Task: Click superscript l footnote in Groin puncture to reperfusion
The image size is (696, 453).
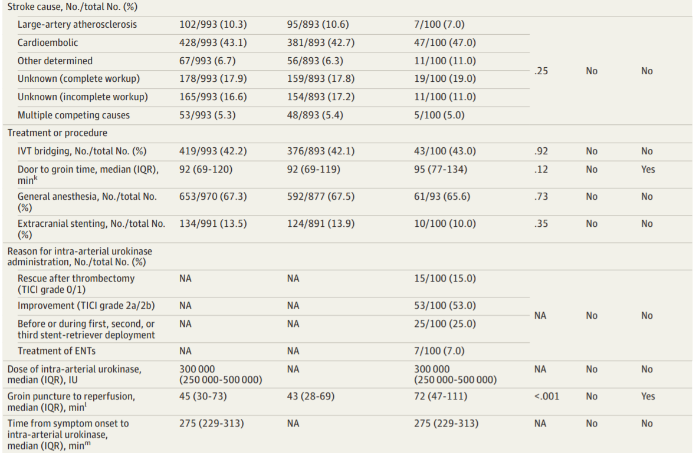Action: point(85,405)
